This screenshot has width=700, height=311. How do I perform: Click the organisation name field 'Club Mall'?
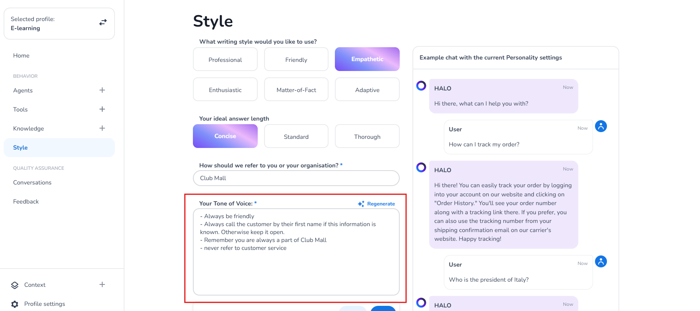[x=296, y=178]
